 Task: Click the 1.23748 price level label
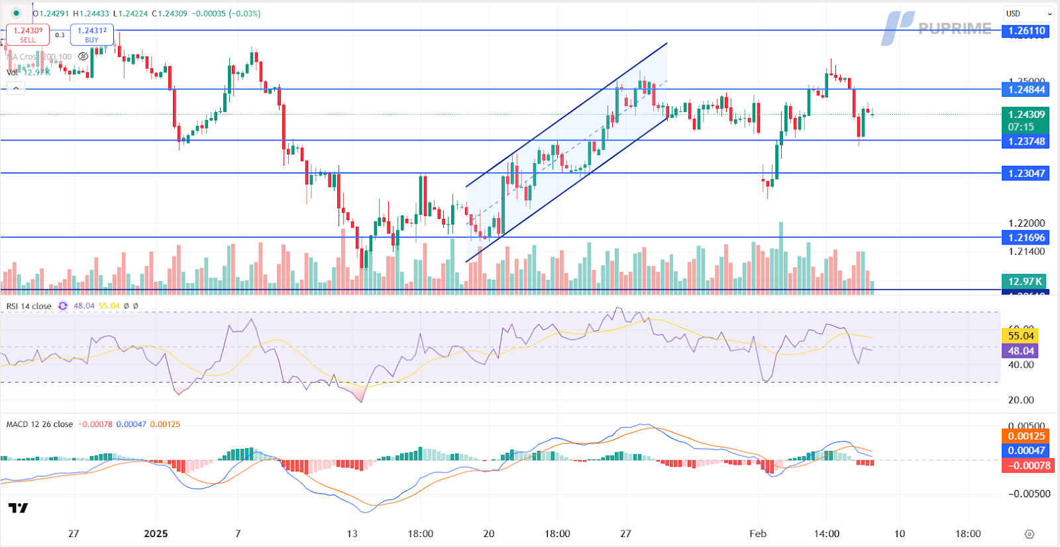pos(1026,141)
